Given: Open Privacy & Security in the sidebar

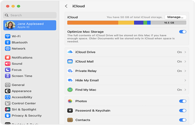Looking at the screenshot, I should pos(27,116).
